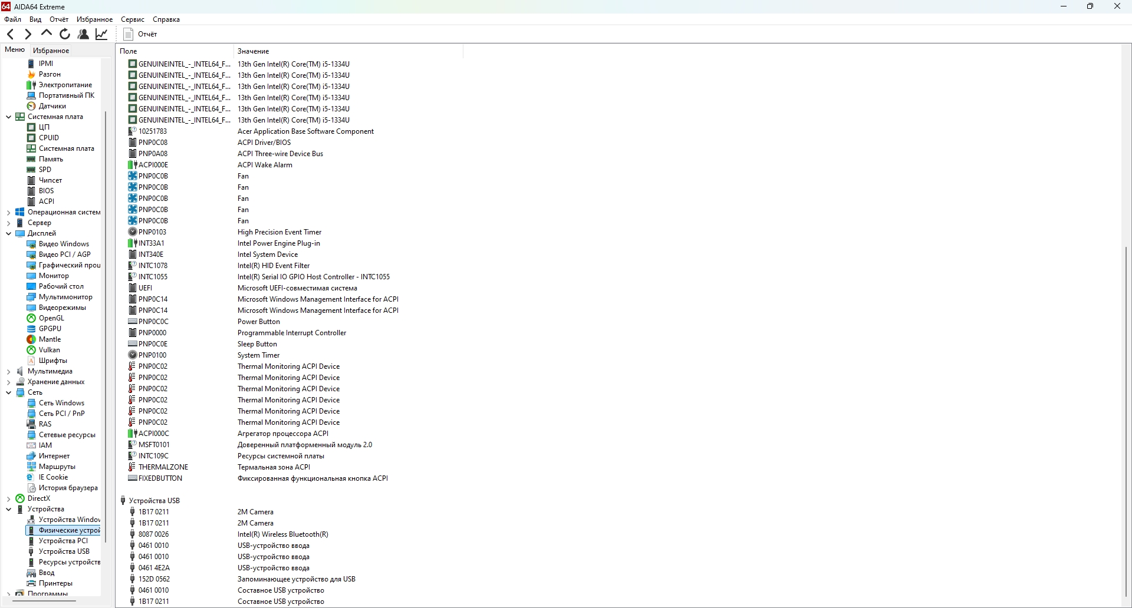Select the IPMI icon in the tree
Image resolution: width=1132 pixels, height=608 pixels.
31,64
